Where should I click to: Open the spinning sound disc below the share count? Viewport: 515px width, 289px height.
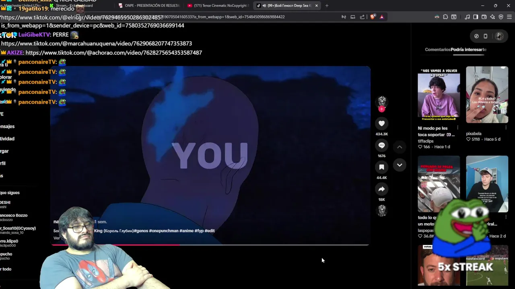381,210
